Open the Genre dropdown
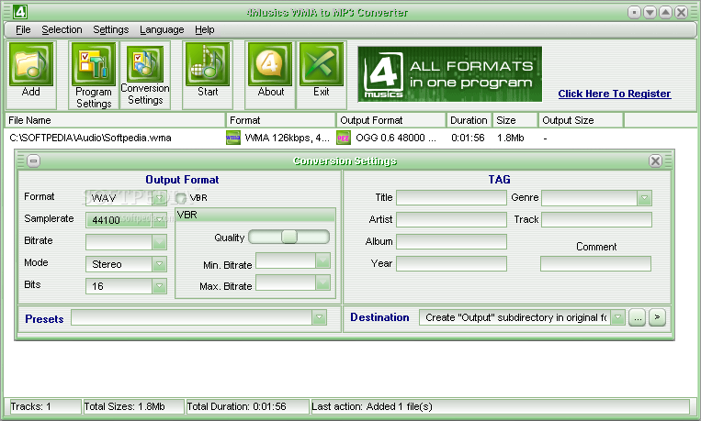 (644, 198)
